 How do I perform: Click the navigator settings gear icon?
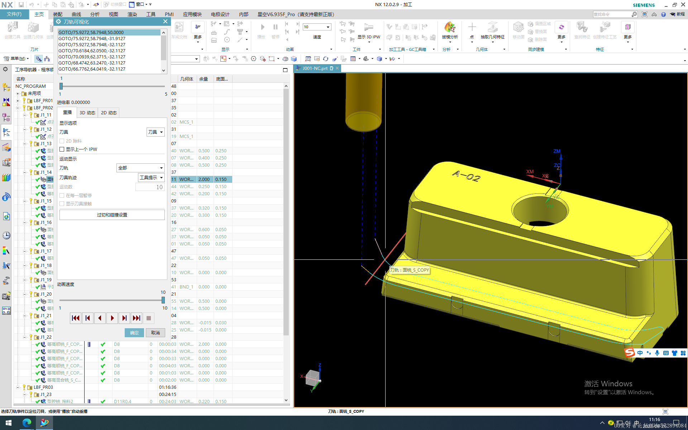click(x=5, y=69)
